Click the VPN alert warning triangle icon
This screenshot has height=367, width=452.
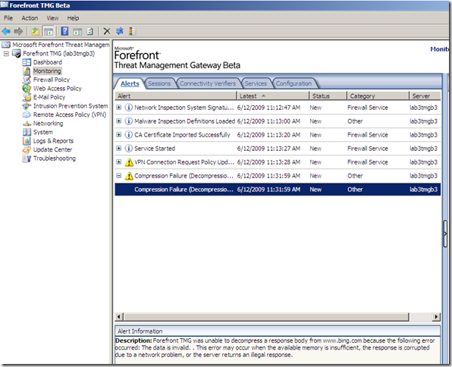pyautogui.click(x=129, y=162)
